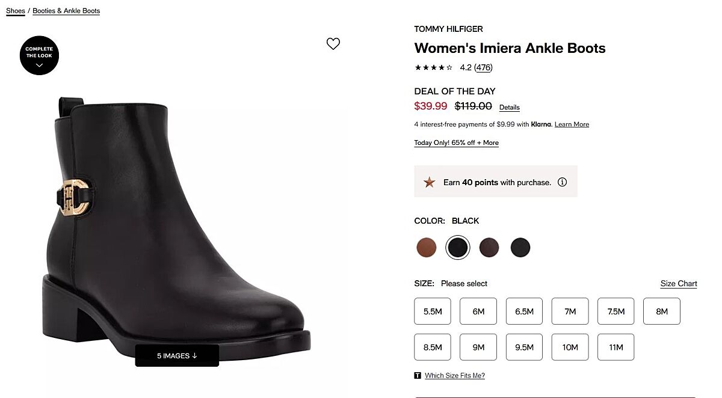Image resolution: width=722 pixels, height=398 pixels.
Task: Select the brown color swatch
Action: 427,247
